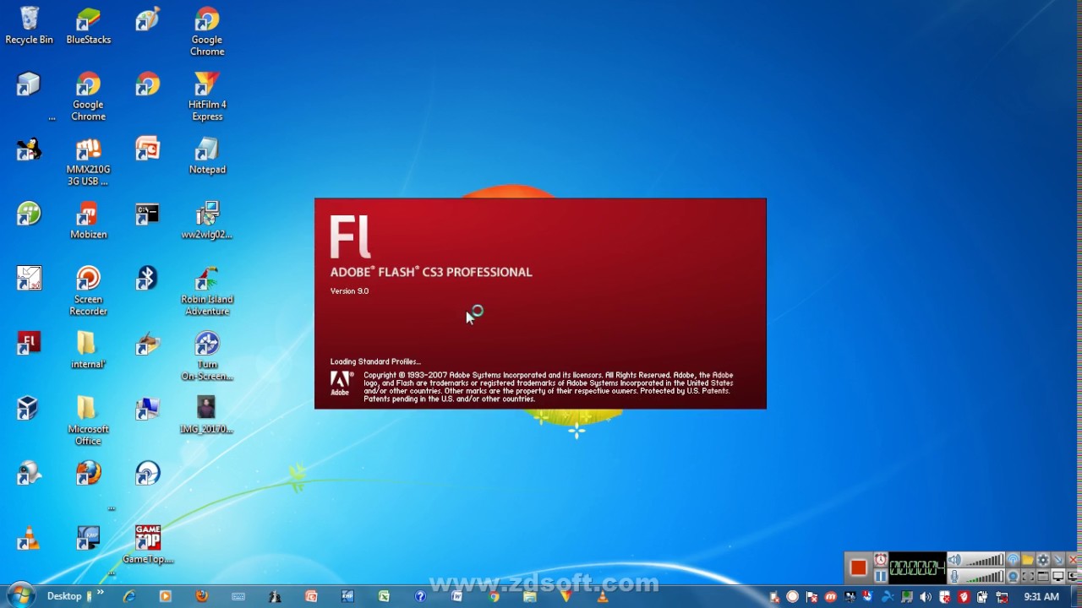Open the Screen Recorder desktop shortcut
1082x608 pixels.
click(88, 291)
